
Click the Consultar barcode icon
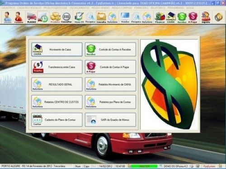(66, 17)
